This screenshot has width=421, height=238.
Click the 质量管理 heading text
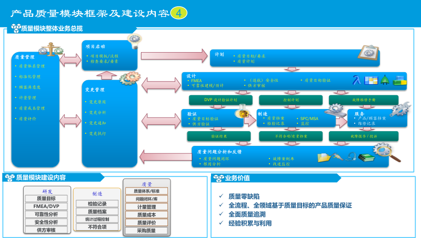pyautogui.click(x=25, y=57)
